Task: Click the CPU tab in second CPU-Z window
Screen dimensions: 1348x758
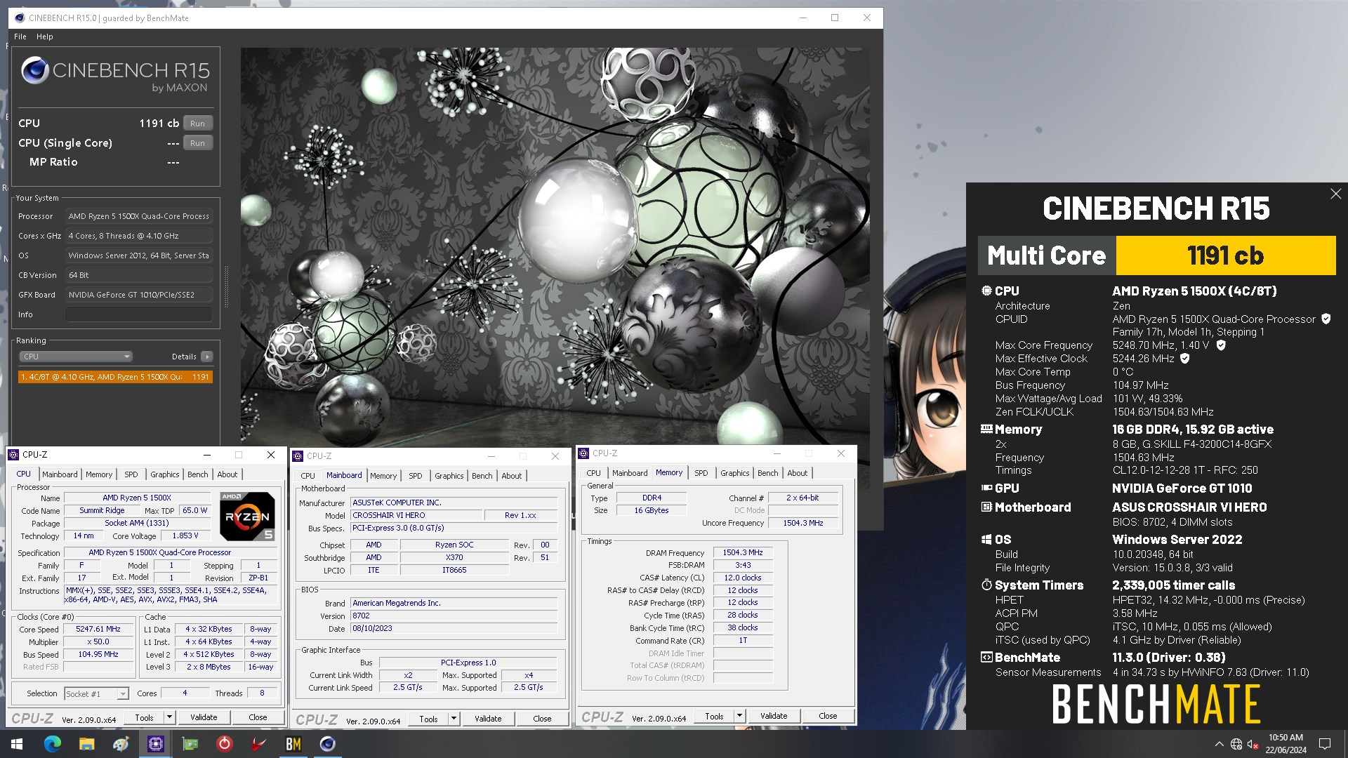Action: pyautogui.click(x=308, y=476)
